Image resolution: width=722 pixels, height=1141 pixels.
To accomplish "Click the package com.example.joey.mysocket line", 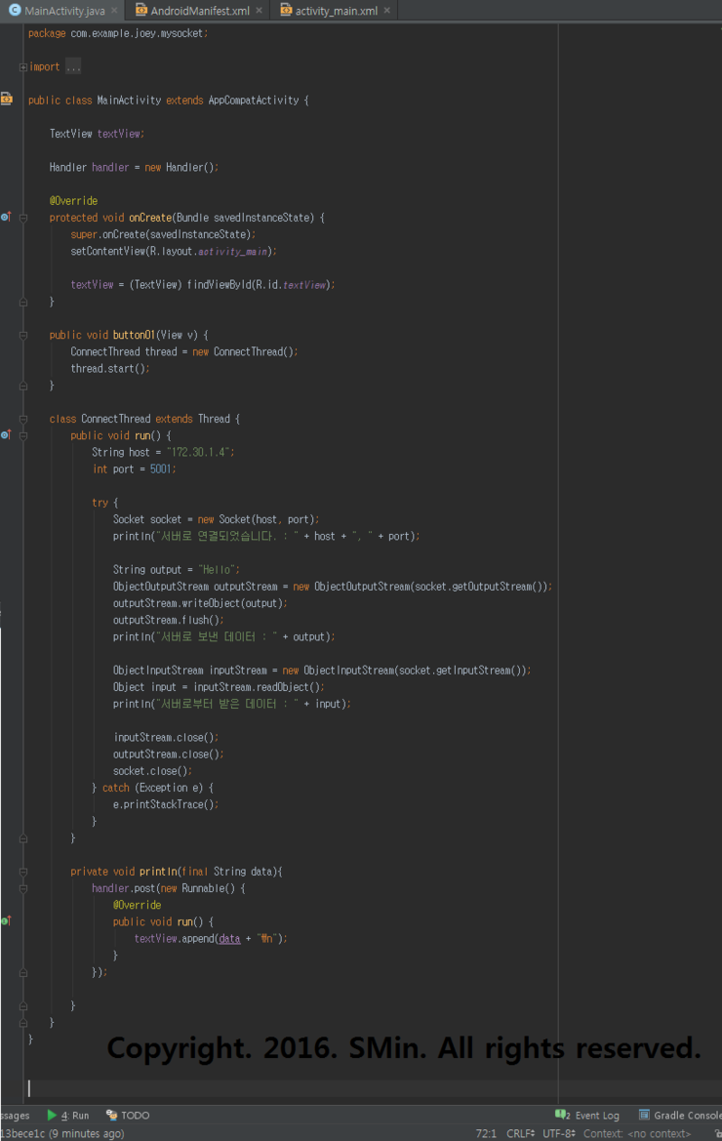I will pos(118,33).
